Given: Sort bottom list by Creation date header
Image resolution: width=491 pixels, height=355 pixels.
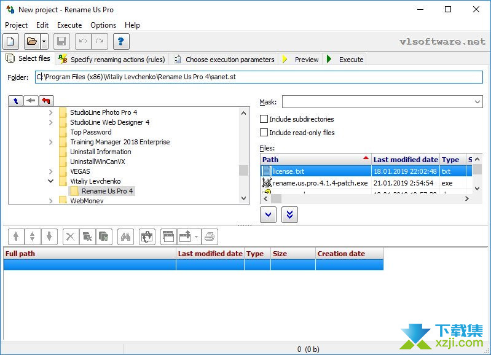Looking at the screenshot, I should (x=350, y=254).
